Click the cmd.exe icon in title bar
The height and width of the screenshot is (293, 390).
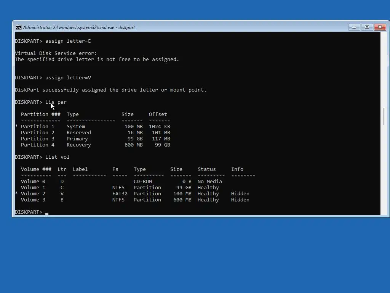tap(18, 27)
